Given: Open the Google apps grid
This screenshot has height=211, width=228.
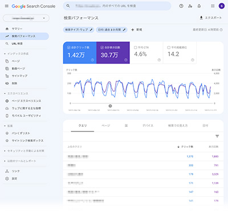Looking at the screenshot, I should click(x=213, y=6).
